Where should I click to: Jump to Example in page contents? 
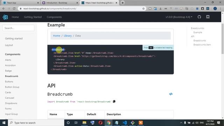point(198,33)
